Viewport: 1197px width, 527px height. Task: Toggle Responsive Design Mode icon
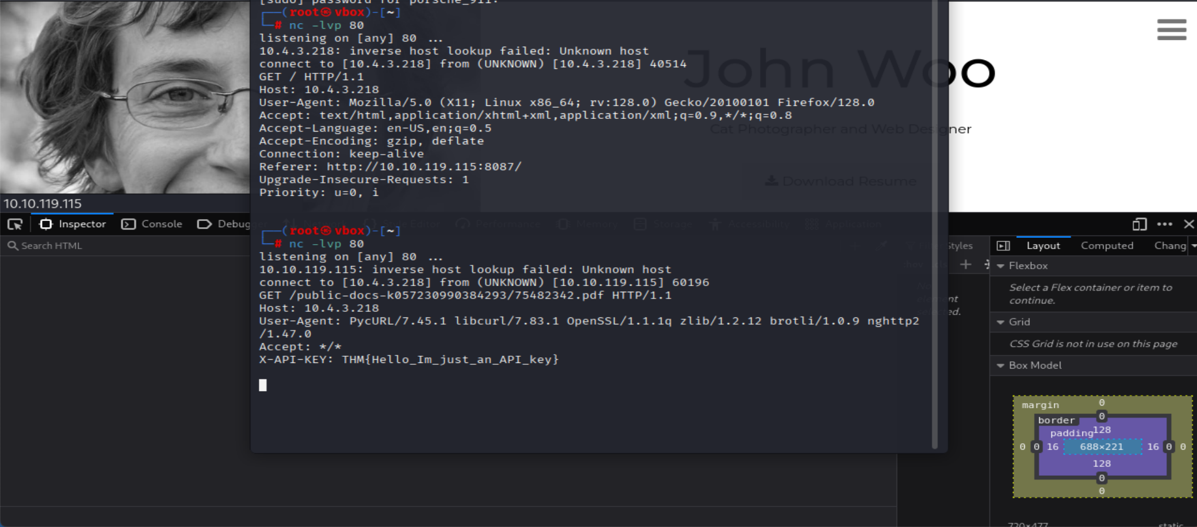pyautogui.click(x=1139, y=224)
